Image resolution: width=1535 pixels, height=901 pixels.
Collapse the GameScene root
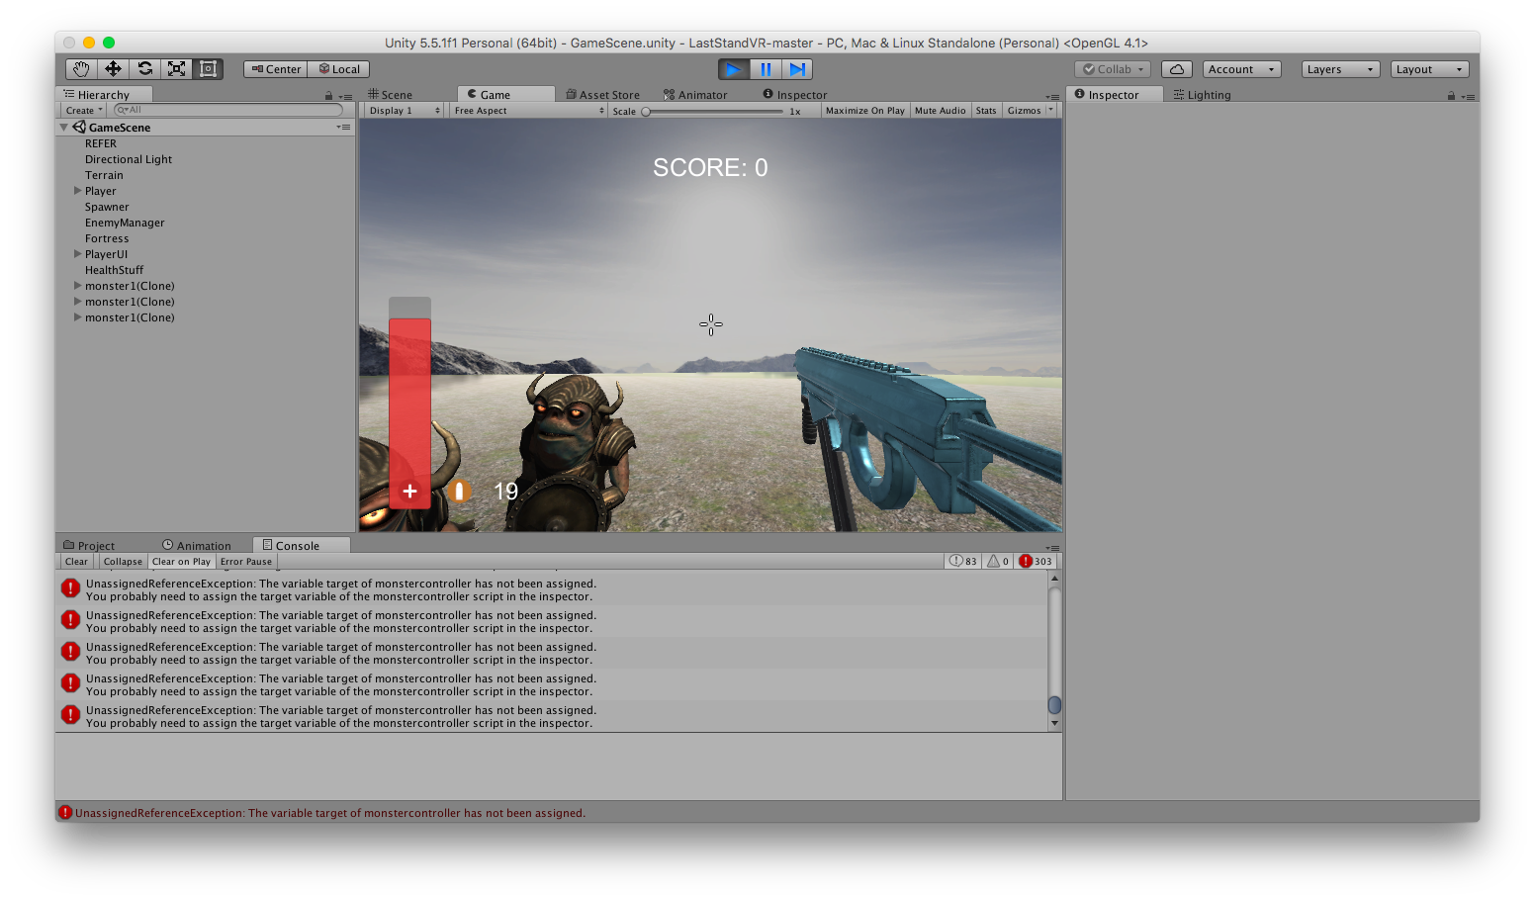pyautogui.click(x=64, y=128)
